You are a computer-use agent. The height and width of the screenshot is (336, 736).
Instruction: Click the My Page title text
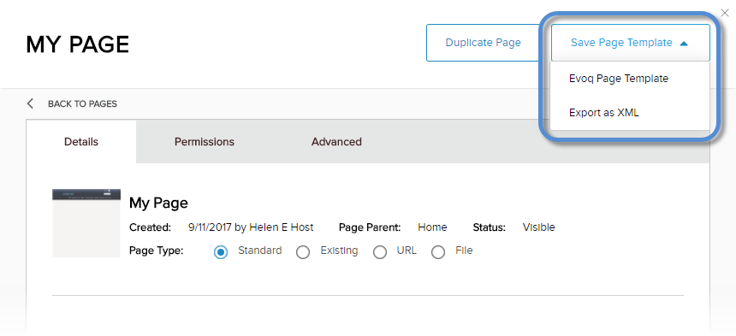pos(158,203)
